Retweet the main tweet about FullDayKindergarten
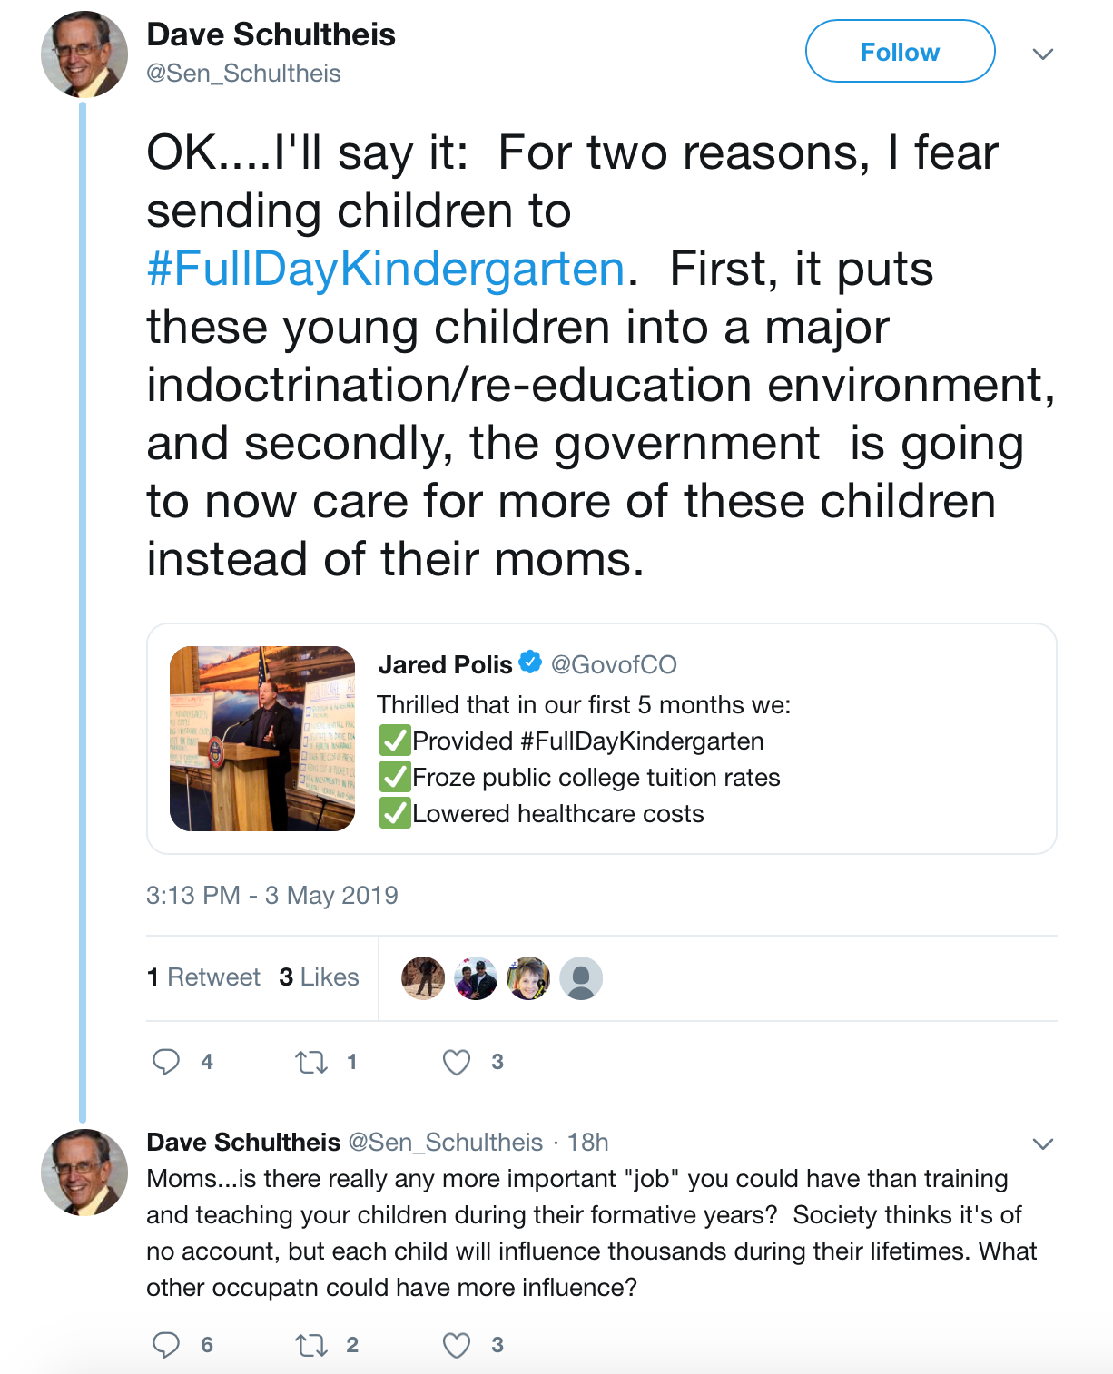This screenshot has width=1113, height=1374. (311, 1062)
